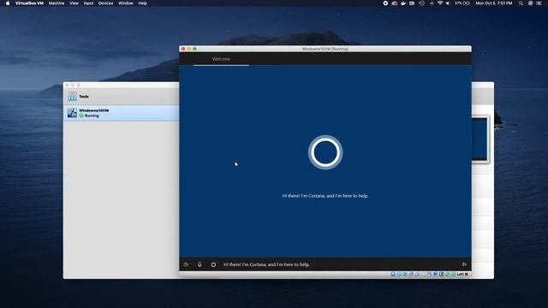Click the Windows10VM OS icon
548x308 pixels.
coord(72,113)
